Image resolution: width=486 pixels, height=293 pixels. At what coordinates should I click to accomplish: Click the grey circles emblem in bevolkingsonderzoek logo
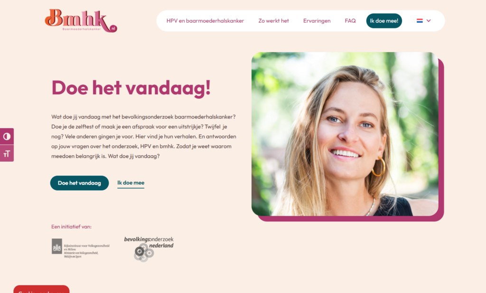pos(144,253)
